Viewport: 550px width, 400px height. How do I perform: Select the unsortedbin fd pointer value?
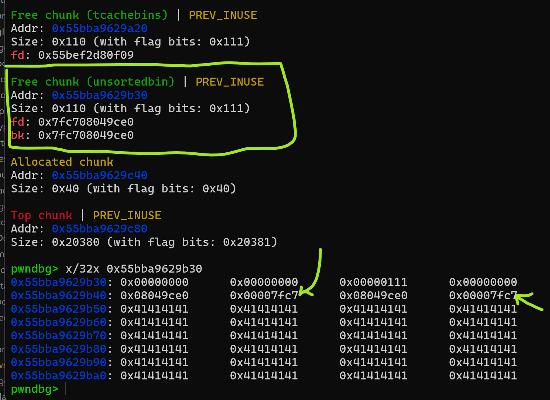click(86, 122)
